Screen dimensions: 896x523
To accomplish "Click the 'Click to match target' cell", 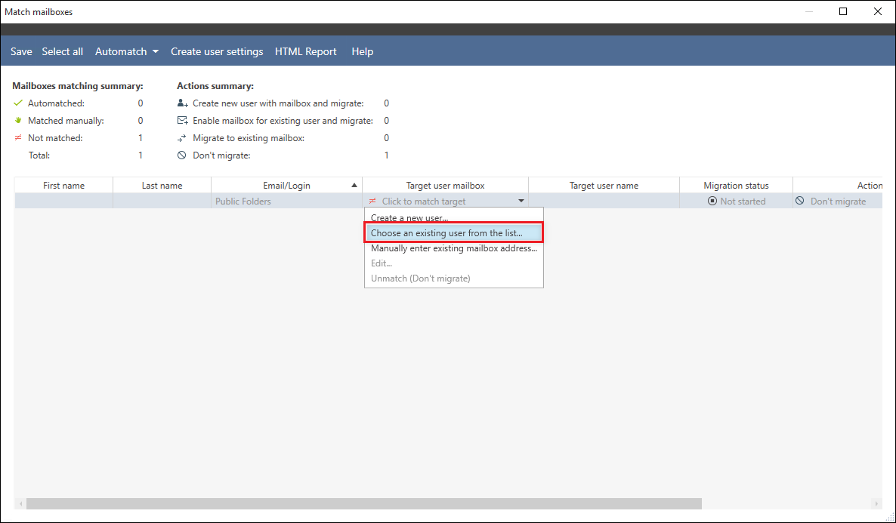I will point(445,201).
